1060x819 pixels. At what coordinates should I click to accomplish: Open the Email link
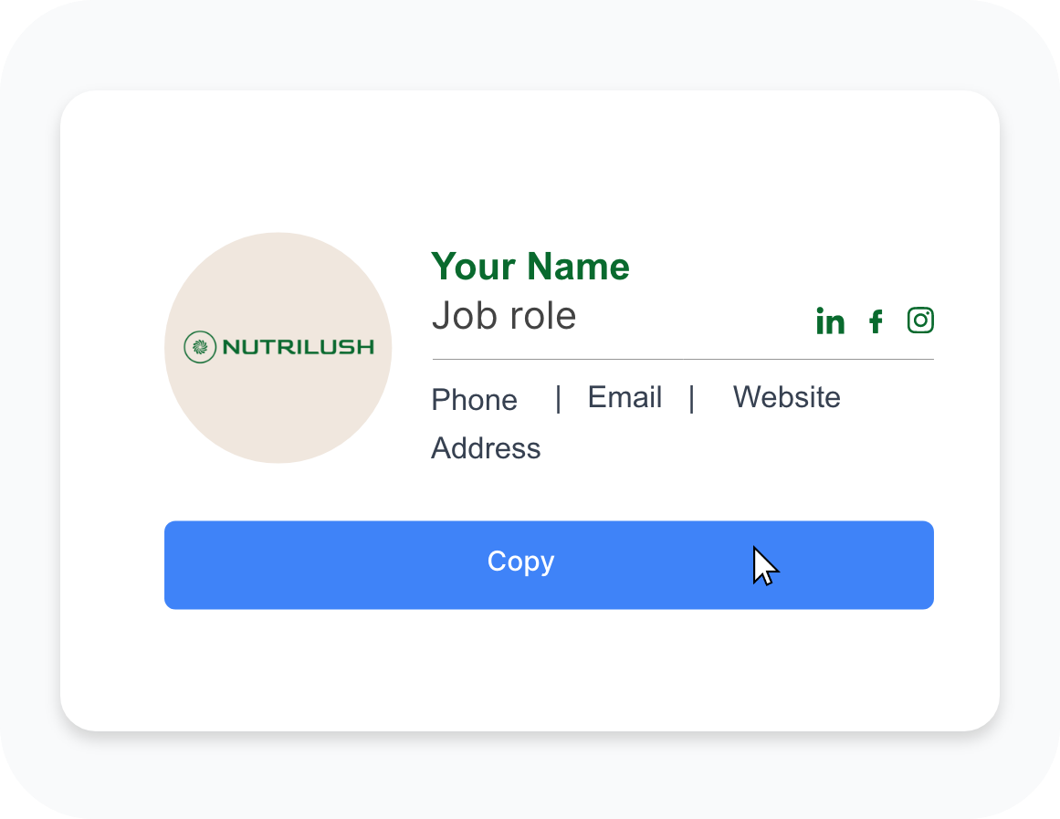(x=624, y=396)
